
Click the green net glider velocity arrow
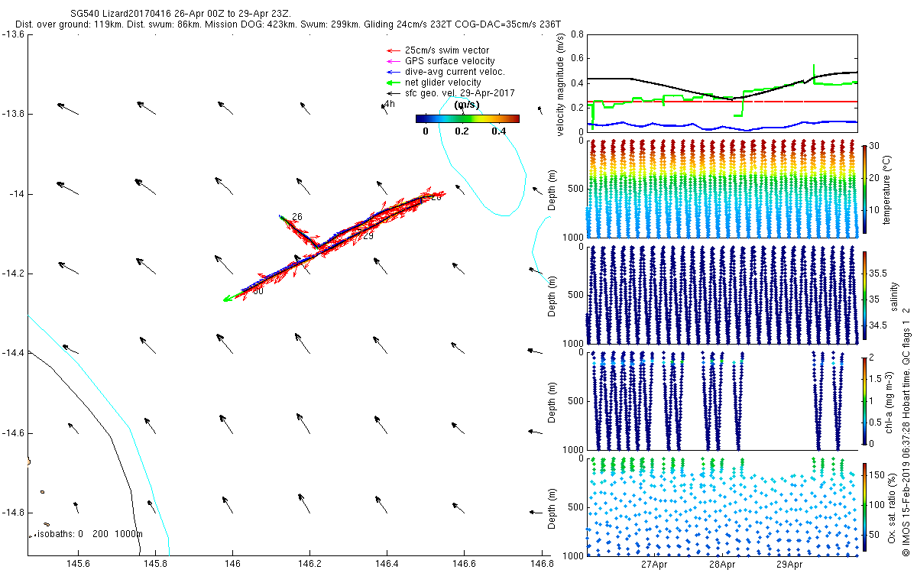394,83
